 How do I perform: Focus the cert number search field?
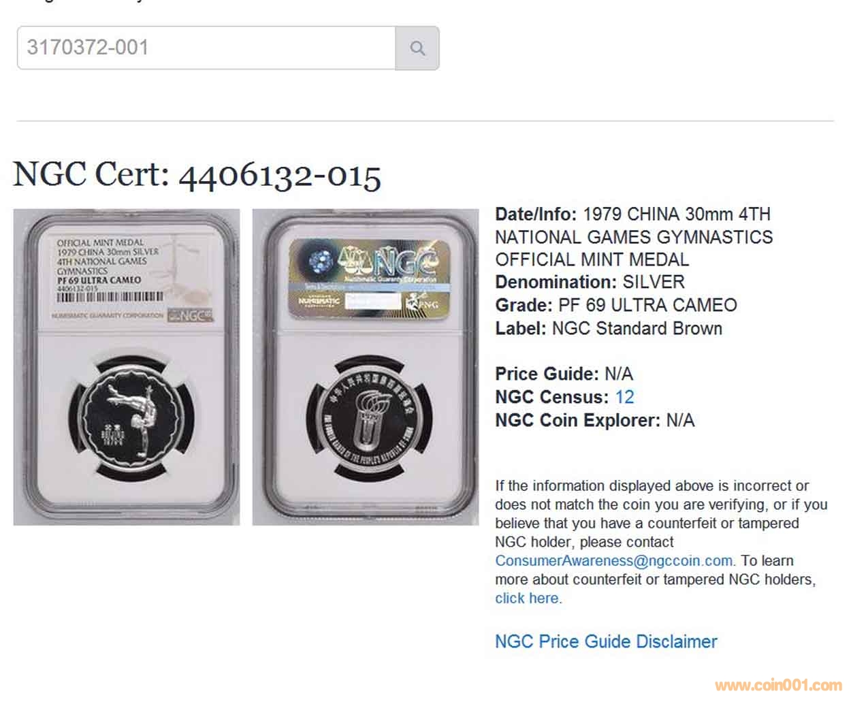tap(206, 48)
